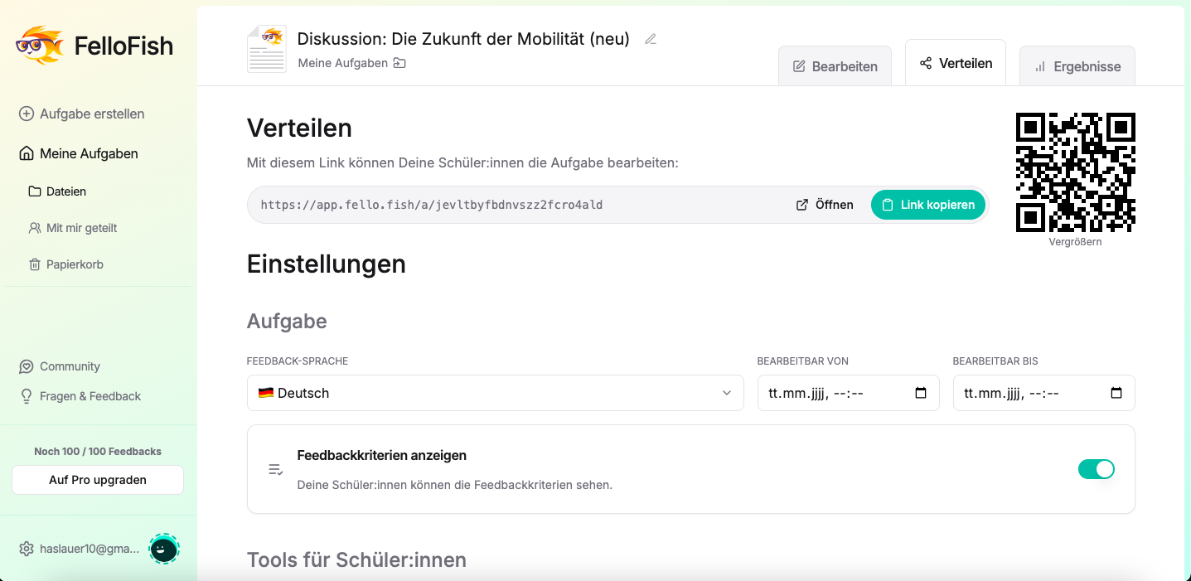Switch to the Ergebnisse tab
The height and width of the screenshot is (581, 1191).
click(x=1077, y=65)
